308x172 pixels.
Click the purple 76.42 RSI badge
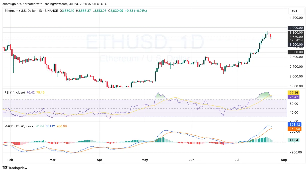[x=294, y=97]
